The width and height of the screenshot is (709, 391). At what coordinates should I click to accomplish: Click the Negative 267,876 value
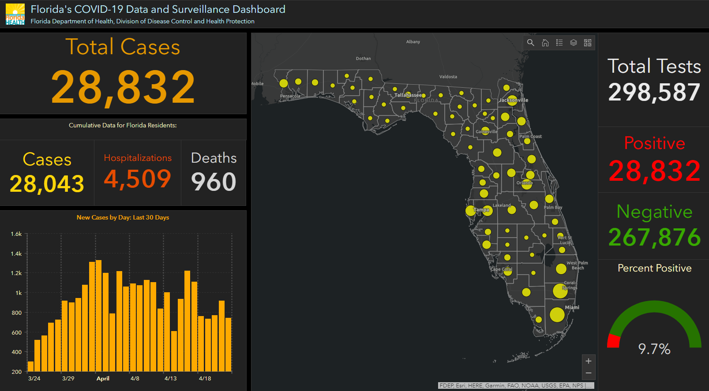point(655,238)
